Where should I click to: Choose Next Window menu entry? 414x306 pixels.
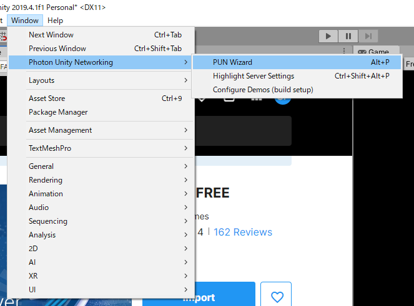(x=101, y=35)
